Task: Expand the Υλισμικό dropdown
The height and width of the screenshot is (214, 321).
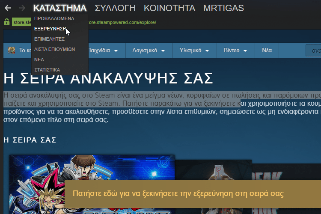Action: 194,51
